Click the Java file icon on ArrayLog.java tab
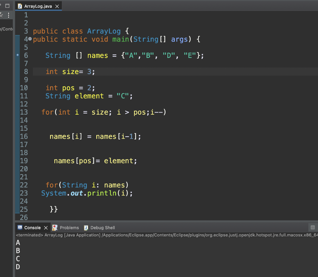Viewport: 318px width, 277px height. pos(20,6)
